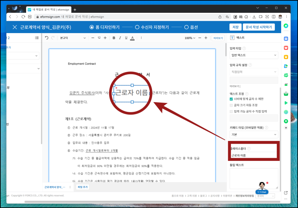
Task: Click the 파일 추가 button
Action: coord(83,187)
